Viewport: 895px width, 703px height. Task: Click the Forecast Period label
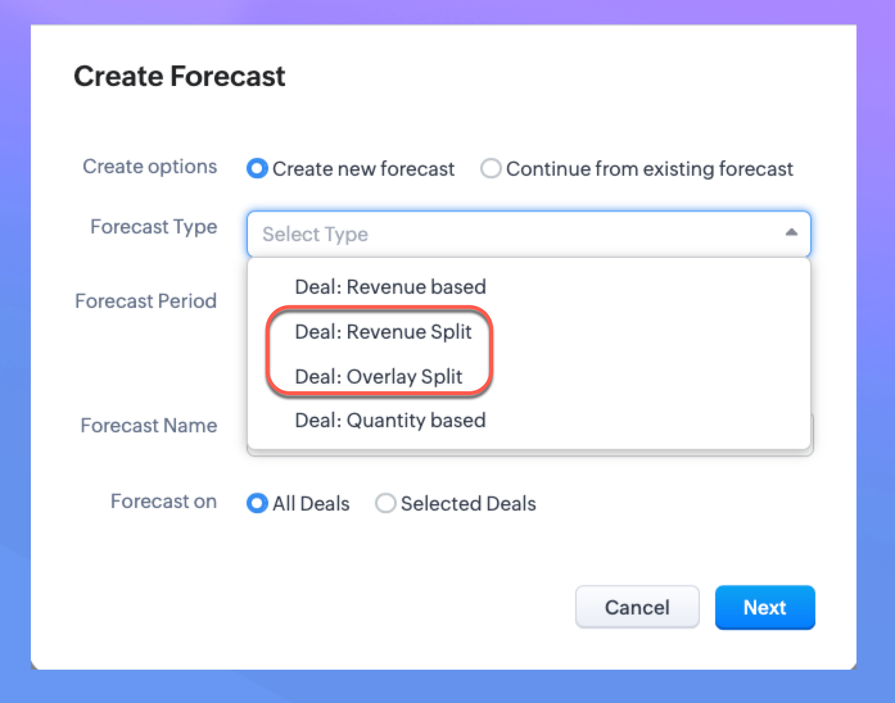[146, 301]
